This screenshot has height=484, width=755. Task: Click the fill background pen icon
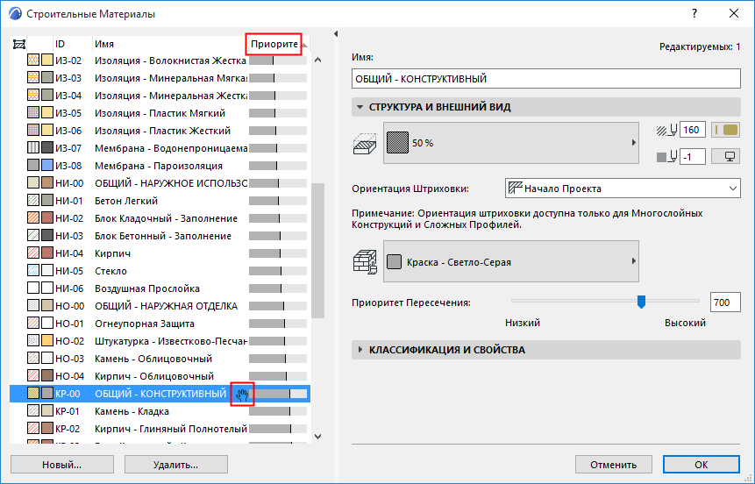[667, 157]
